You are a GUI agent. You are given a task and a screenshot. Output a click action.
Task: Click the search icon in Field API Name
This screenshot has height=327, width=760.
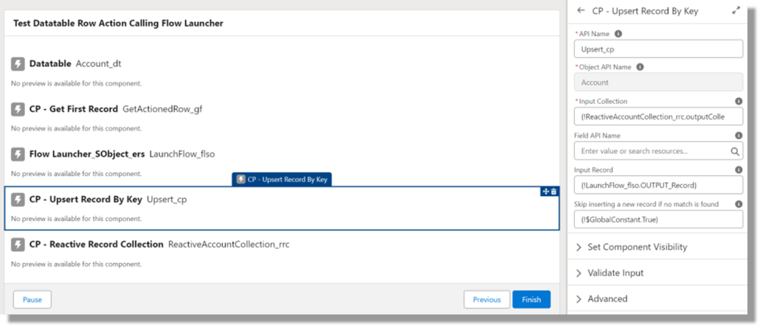pyautogui.click(x=735, y=151)
